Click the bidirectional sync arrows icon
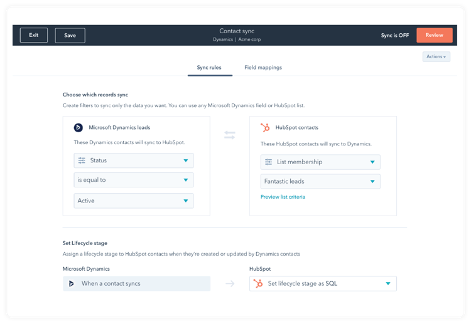 pos(230,135)
